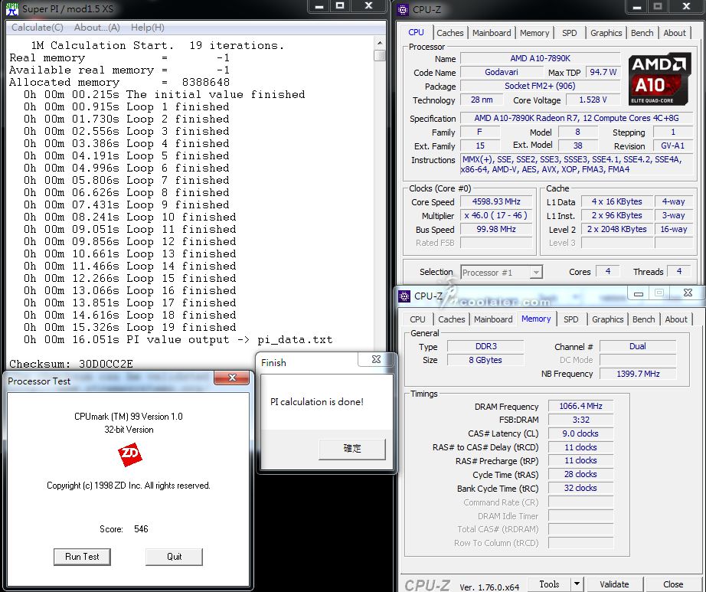
Task: Close the Processor Test window
Action: pos(230,378)
